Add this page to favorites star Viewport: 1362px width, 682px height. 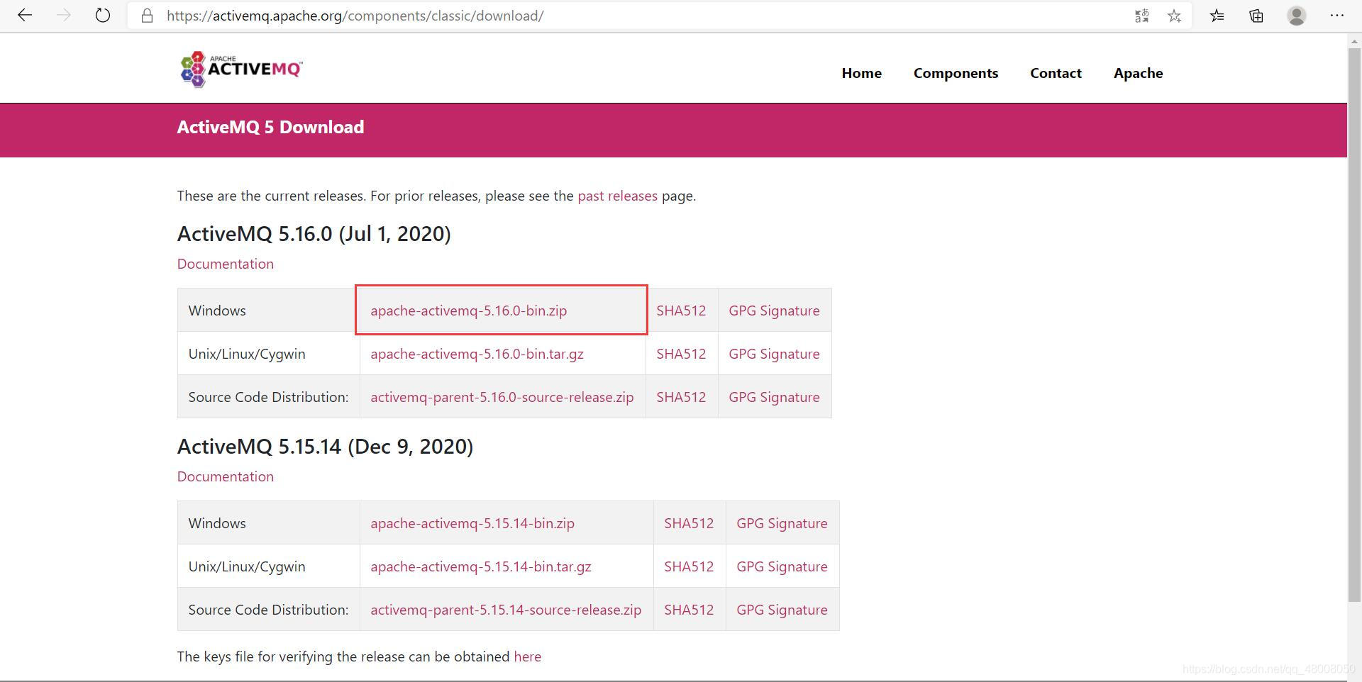coord(1175,16)
